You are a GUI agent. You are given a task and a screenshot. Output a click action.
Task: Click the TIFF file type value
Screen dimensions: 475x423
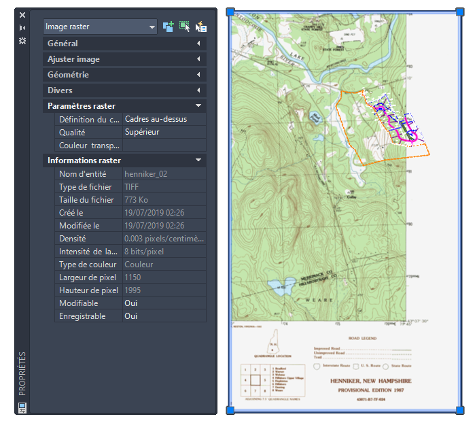164,187
